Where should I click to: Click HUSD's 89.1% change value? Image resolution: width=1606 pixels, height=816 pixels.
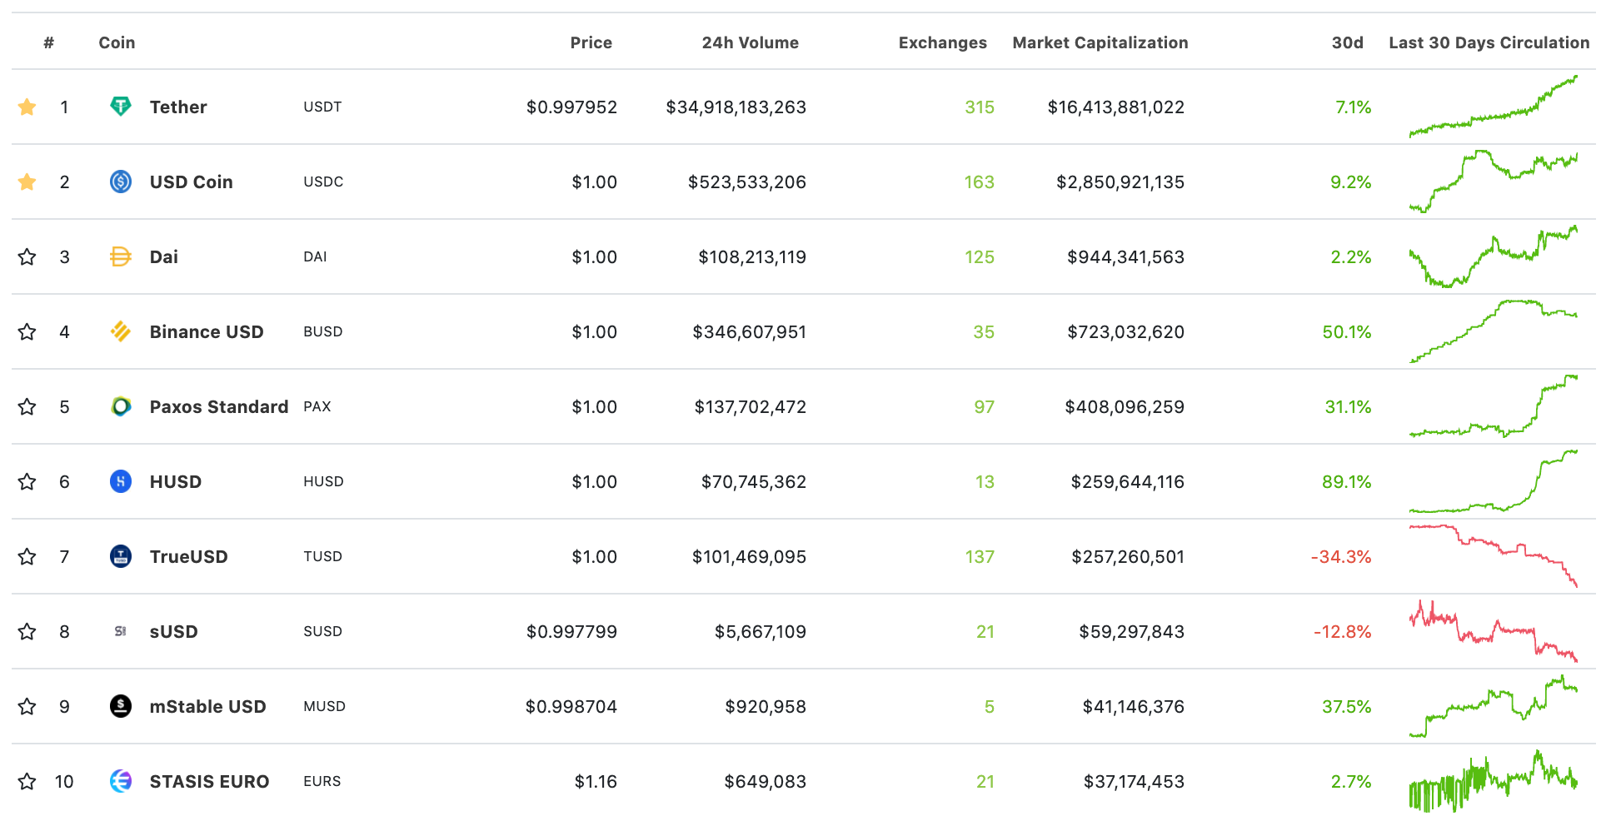pyautogui.click(x=1347, y=481)
